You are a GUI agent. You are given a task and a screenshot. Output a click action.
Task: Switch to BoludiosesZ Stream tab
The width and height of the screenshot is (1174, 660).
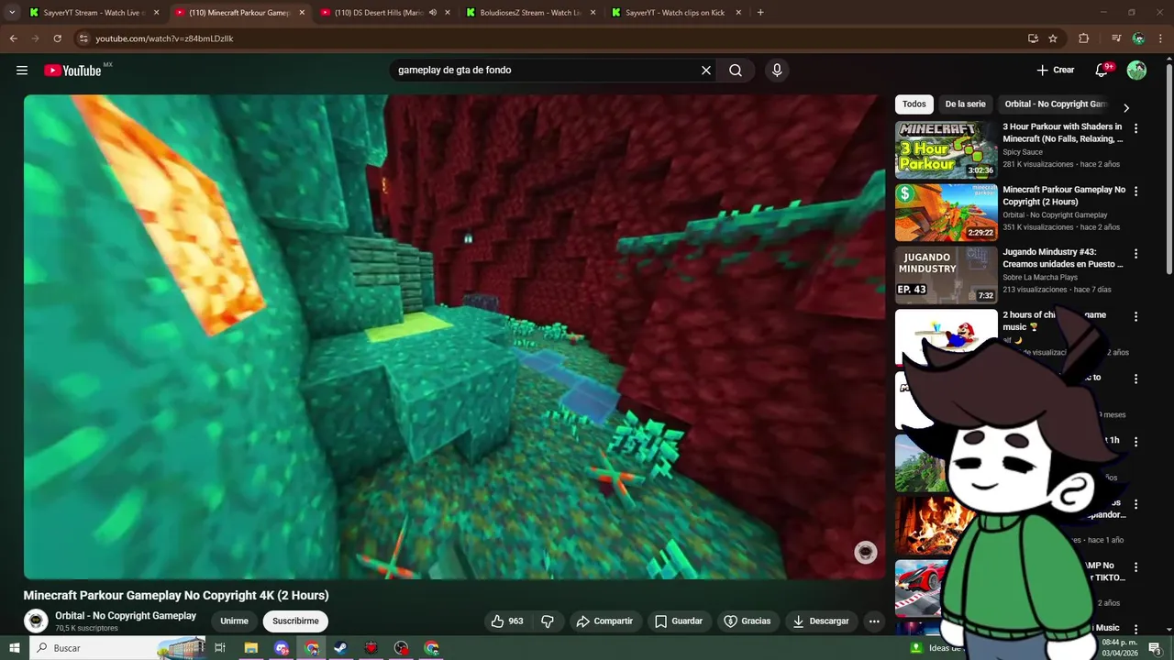(x=530, y=13)
